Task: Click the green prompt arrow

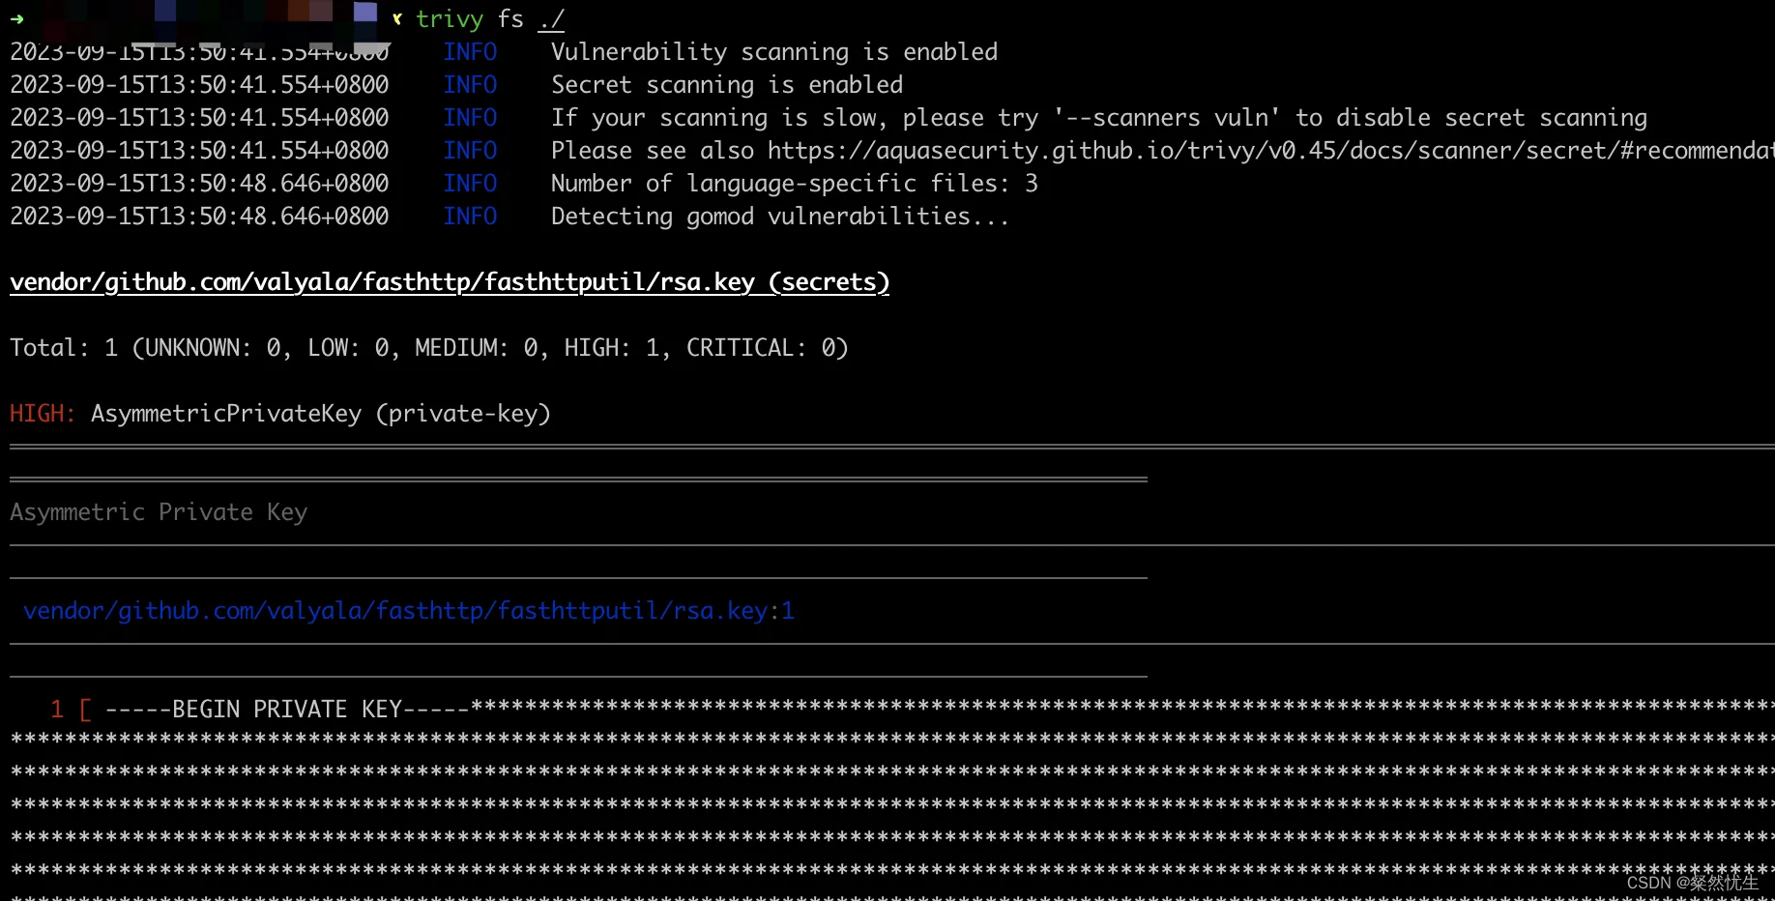Action: point(16,18)
